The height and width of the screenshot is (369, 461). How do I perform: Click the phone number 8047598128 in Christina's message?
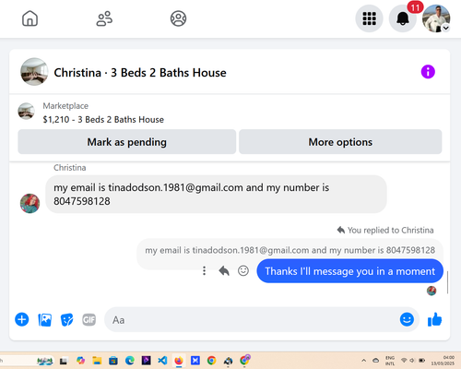pyautogui.click(x=82, y=201)
